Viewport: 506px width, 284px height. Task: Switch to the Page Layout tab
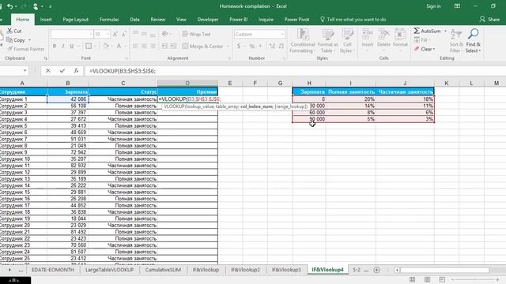76,19
